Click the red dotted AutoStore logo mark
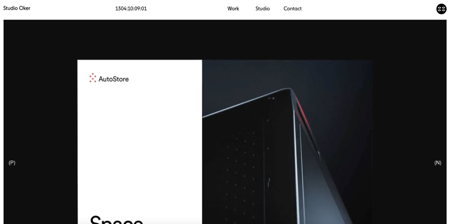The width and height of the screenshot is (451, 224). pos(93,78)
